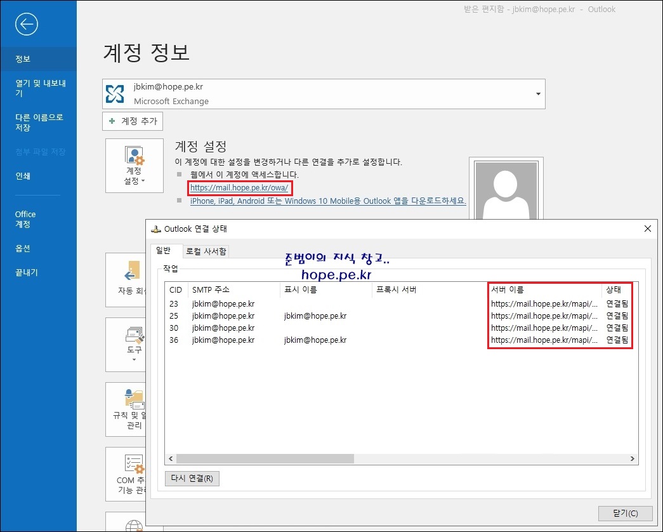The width and height of the screenshot is (663, 532).
Task: Select 정보 in the left sidebar
Action: pyautogui.click(x=38, y=59)
